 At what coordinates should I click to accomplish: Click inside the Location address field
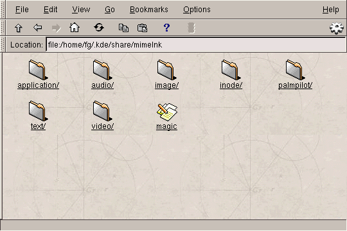point(196,45)
